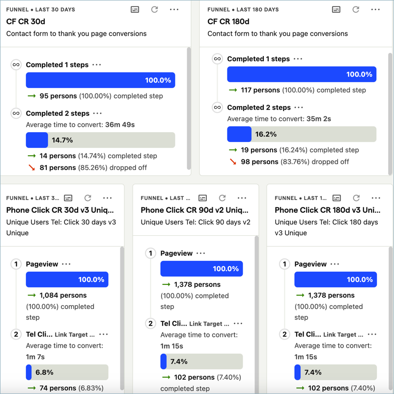Open the more options menu on CF CR 30d
The image size is (394, 394).
coord(173,9)
